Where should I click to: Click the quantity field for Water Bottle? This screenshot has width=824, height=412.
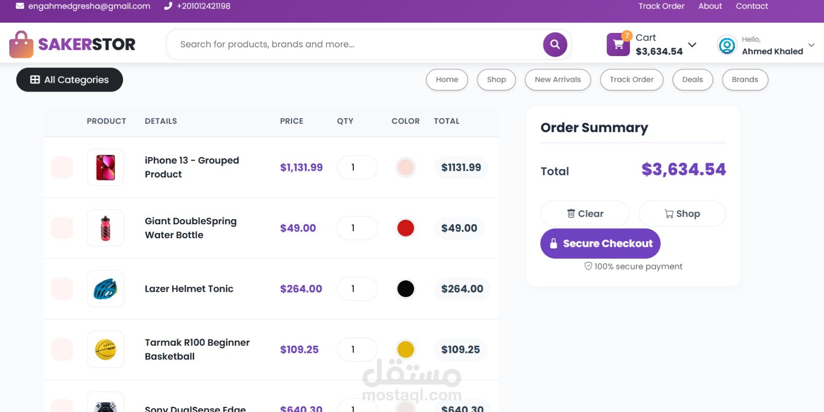click(x=357, y=228)
